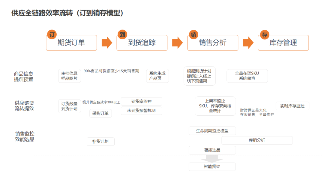Screen dimensions: 324x180
Task: Select the 主档信息样品图片 box
Action: tap(69, 76)
